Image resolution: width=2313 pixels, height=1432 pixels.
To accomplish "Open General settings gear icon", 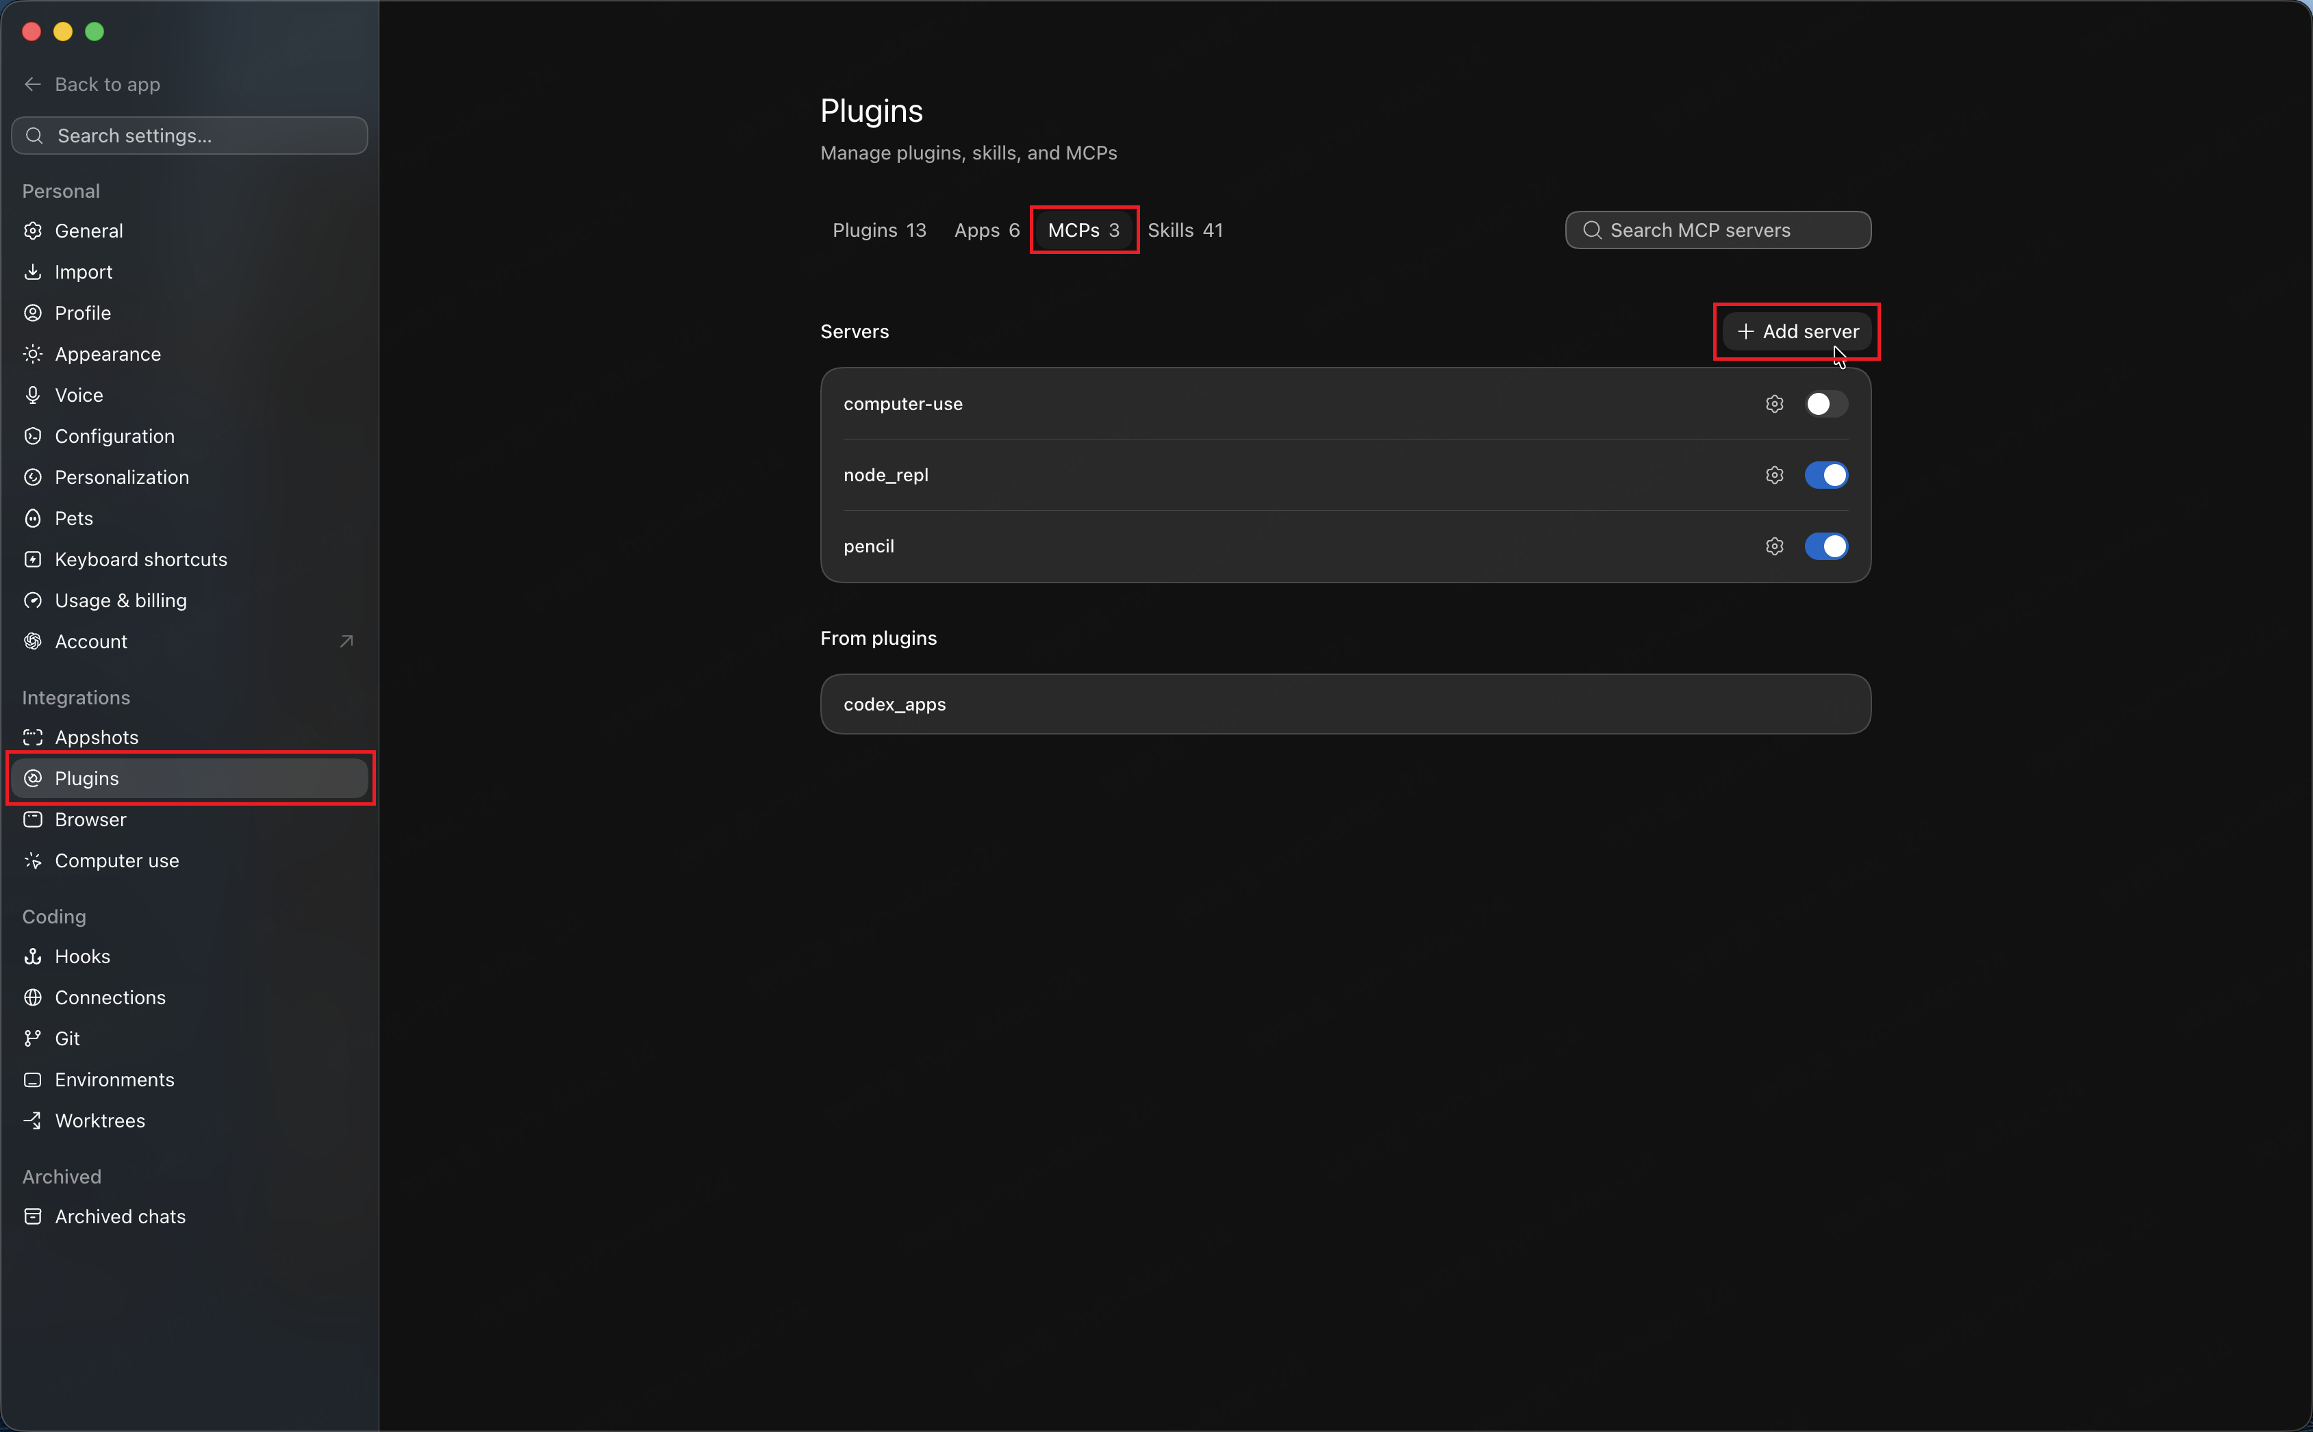I will (x=32, y=231).
